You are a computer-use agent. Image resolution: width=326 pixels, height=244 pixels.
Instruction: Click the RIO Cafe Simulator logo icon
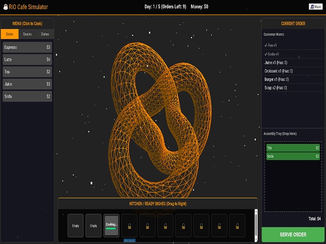(5, 7)
